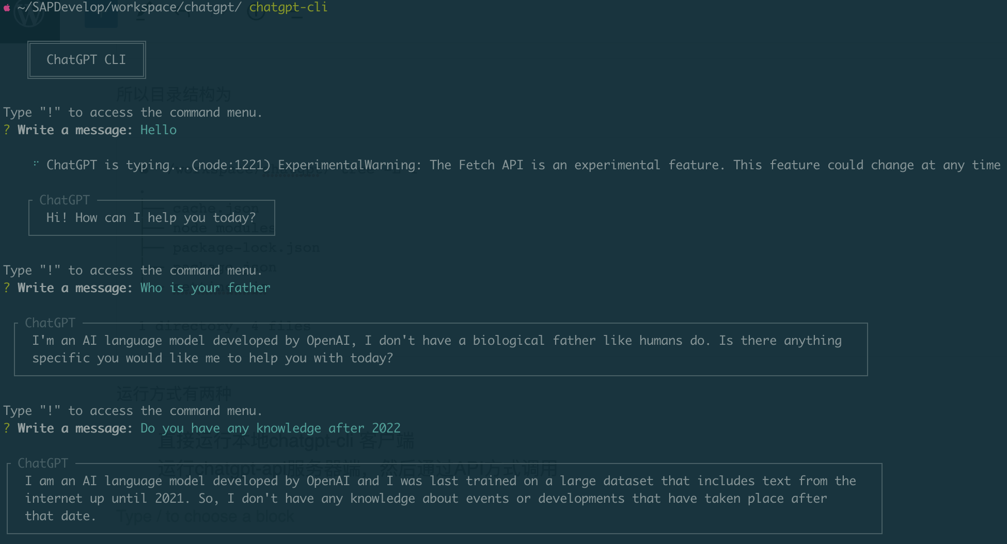Click the "Who is your father" message
1007x544 pixels.
(x=205, y=288)
